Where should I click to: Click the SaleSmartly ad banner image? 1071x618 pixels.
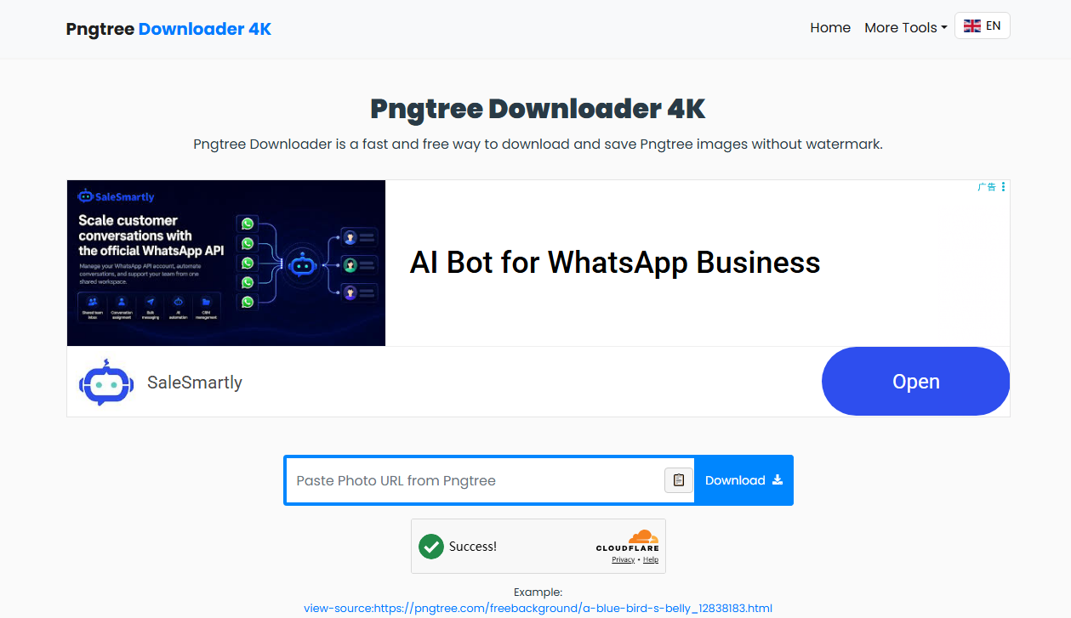point(226,263)
